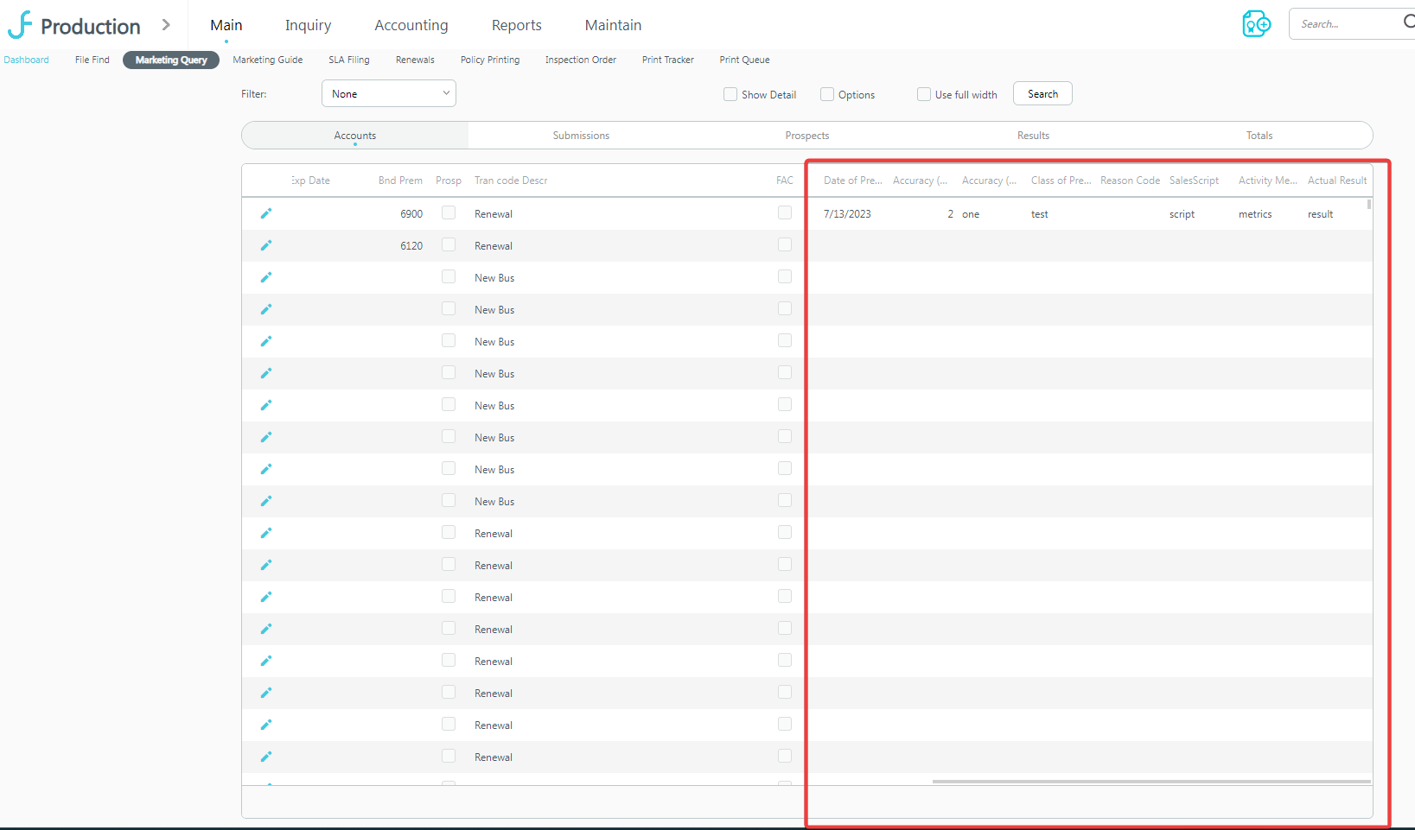The height and width of the screenshot is (830, 1415).
Task: Switch to the Prospects tab
Action: coord(807,135)
